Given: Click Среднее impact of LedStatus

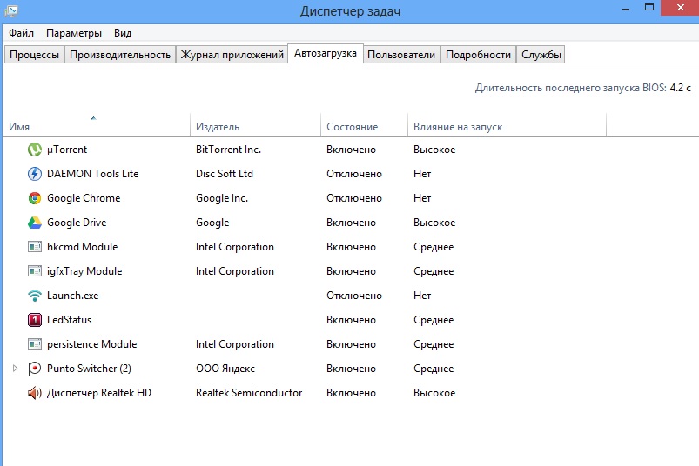Looking at the screenshot, I should click(x=434, y=320).
